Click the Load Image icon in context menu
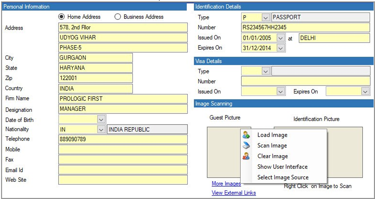Viewport: 375px width, 199px height. coord(246,135)
